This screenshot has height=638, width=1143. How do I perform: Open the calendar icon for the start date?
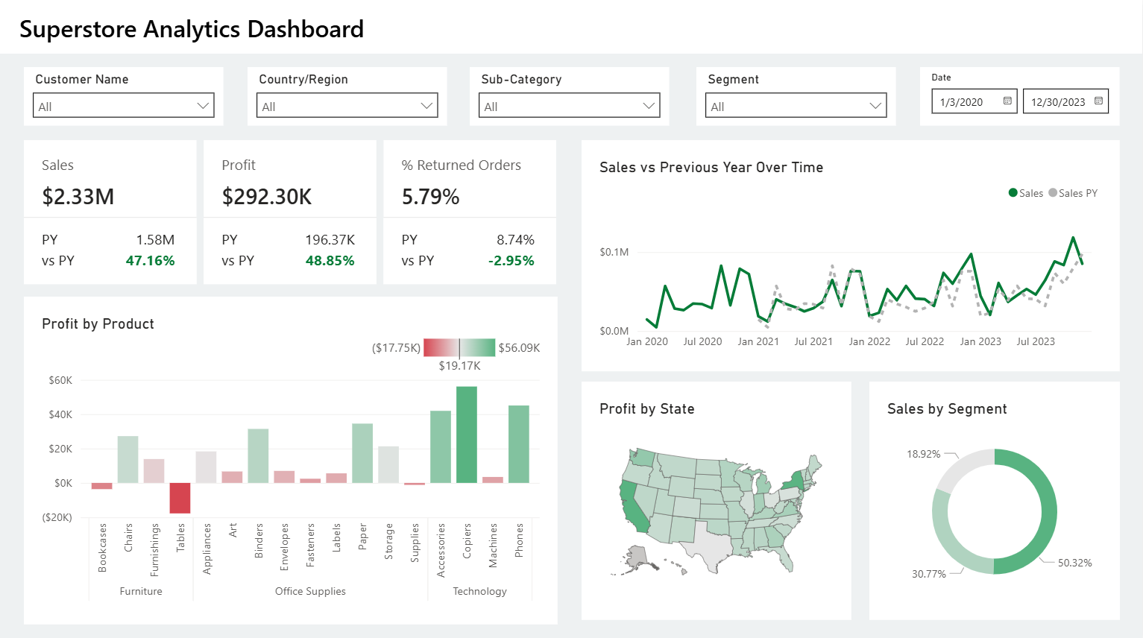click(1009, 101)
